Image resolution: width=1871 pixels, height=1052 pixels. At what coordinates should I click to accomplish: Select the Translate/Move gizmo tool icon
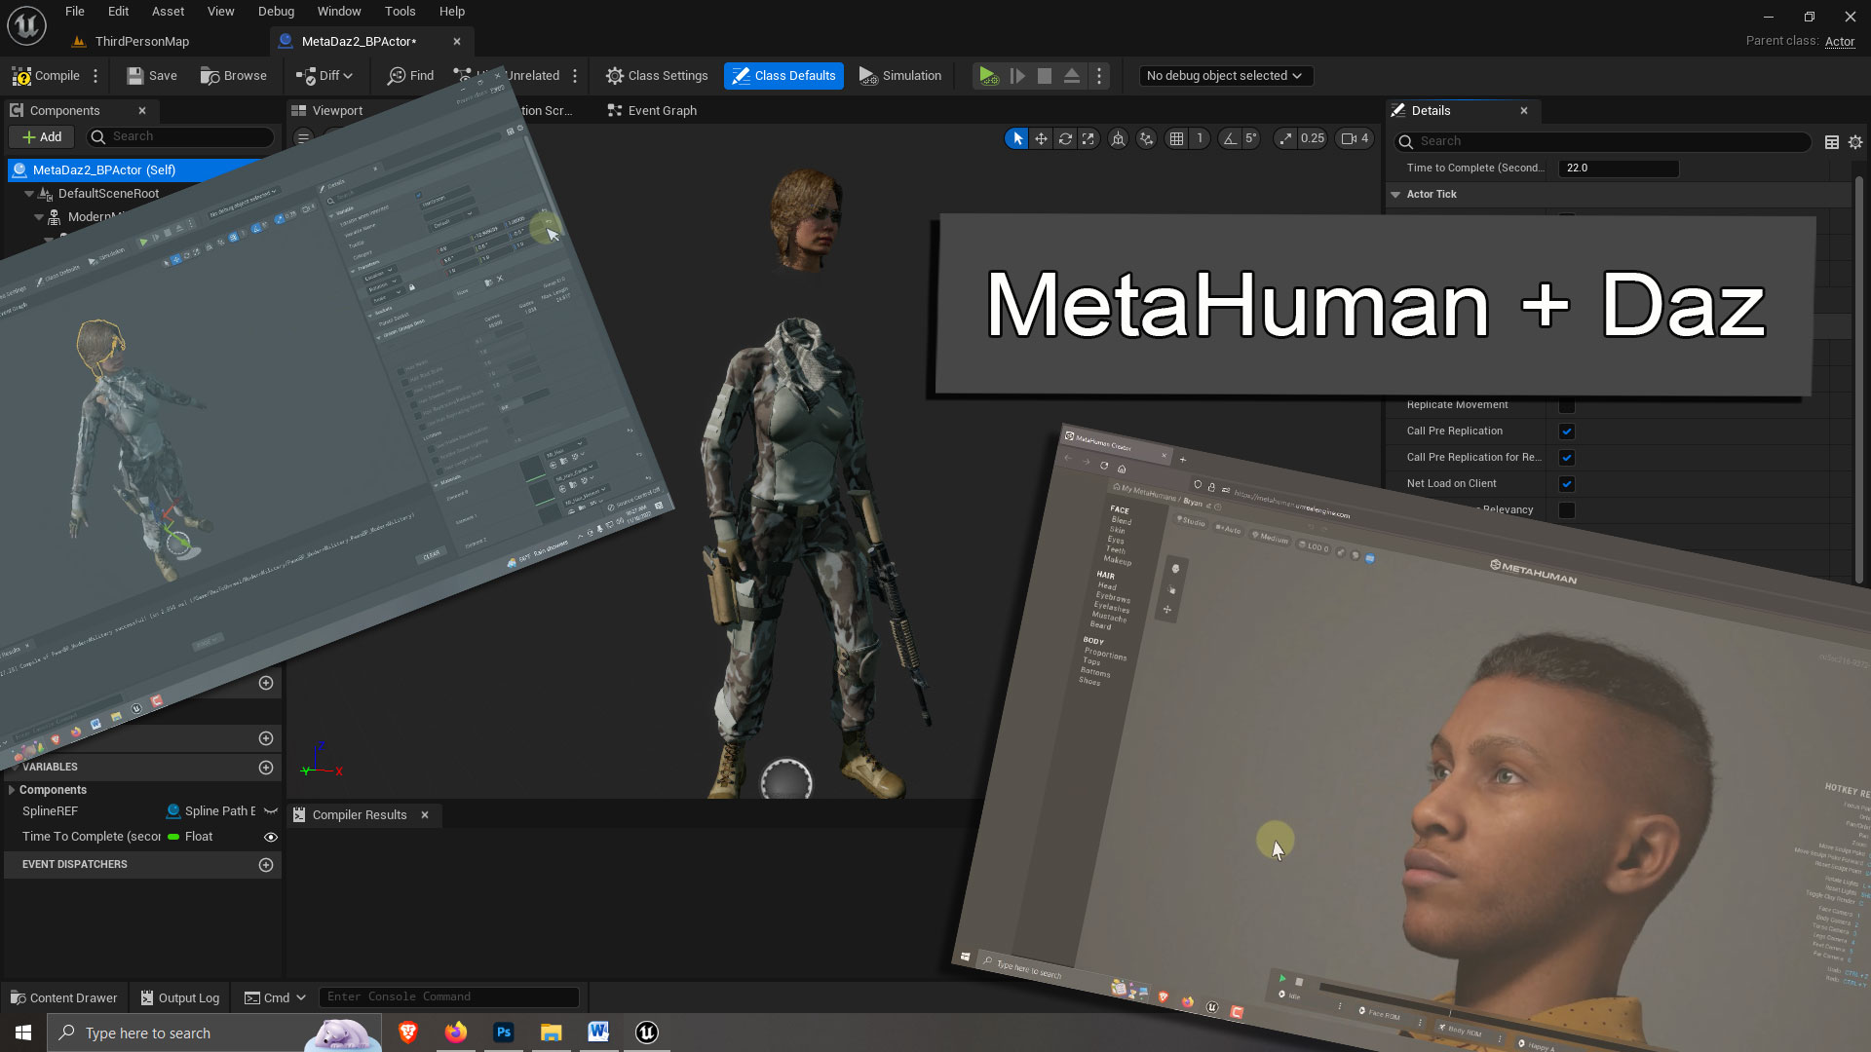coord(1041,137)
